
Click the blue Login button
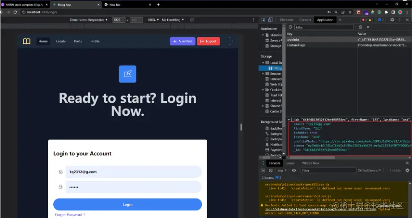tap(127, 204)
